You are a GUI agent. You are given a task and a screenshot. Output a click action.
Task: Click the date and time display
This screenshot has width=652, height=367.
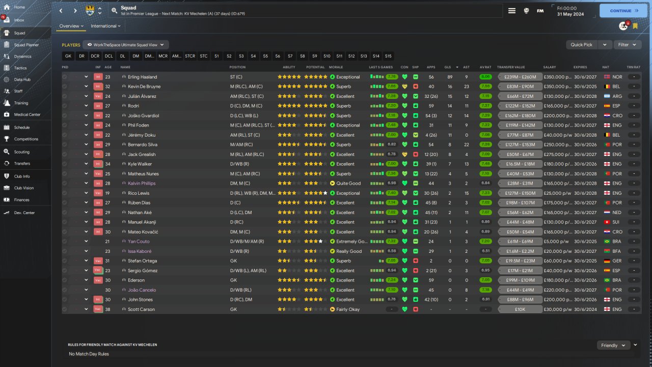coord(573,11)
